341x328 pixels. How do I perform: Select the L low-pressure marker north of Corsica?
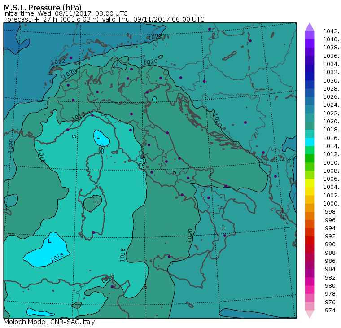click(98, 137)
